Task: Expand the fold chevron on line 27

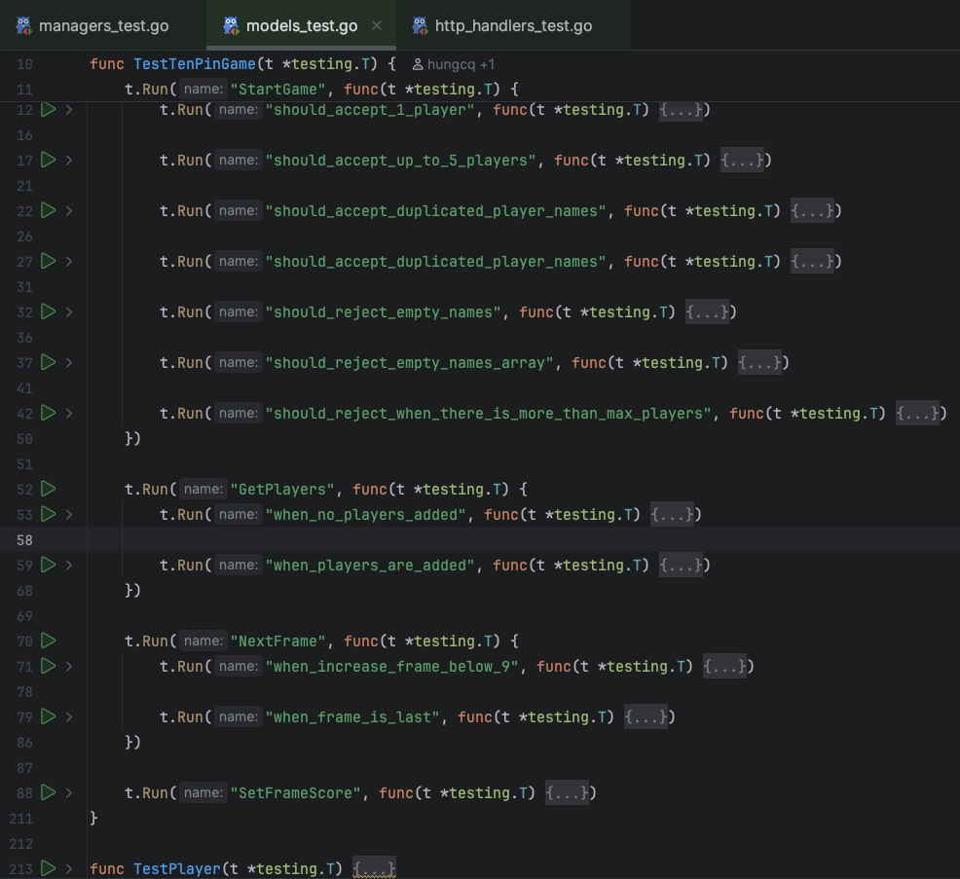Action: click(x=69, y=262)
